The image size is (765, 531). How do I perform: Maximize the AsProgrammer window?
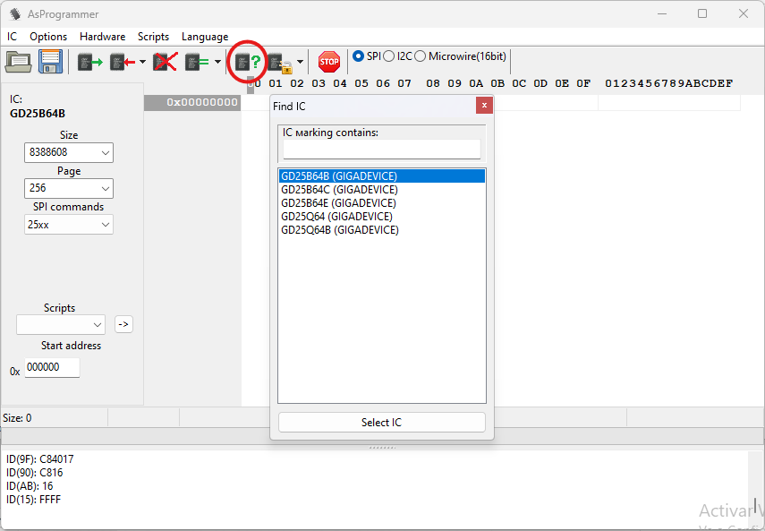click(x=702, y=13)
